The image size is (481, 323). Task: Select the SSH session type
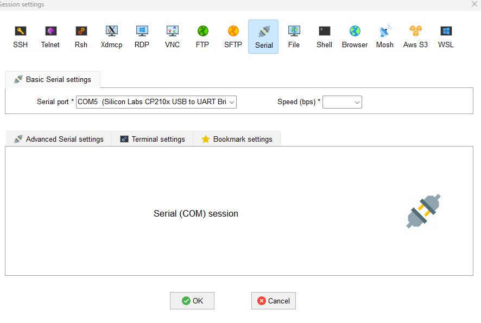pyautogui.click(x=20, y=36)
